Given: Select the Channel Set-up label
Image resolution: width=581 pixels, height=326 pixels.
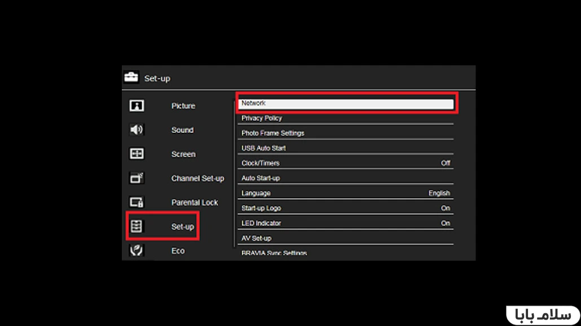Looking at the screenshot, I should [x=197, y=178].
